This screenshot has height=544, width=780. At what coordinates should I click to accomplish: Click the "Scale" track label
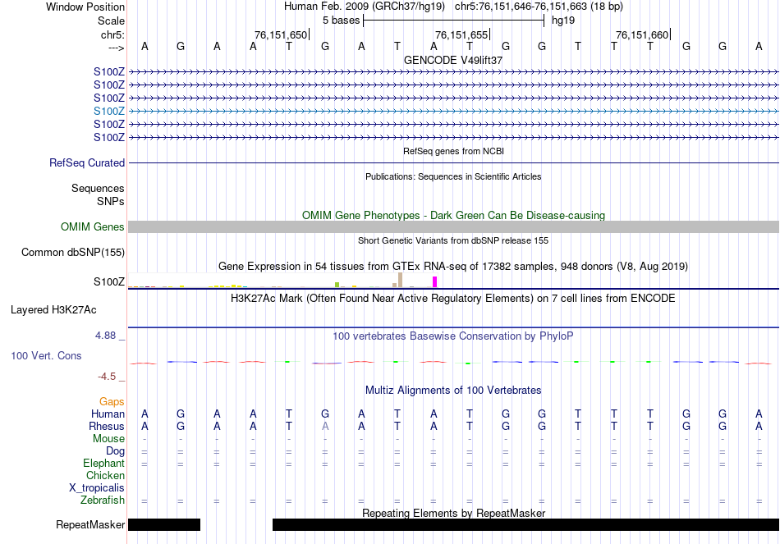coord(111,21)
